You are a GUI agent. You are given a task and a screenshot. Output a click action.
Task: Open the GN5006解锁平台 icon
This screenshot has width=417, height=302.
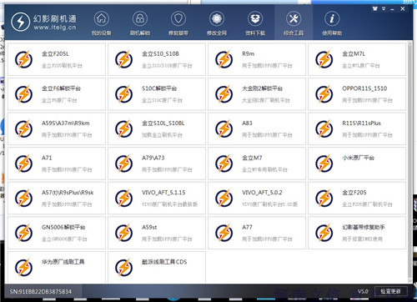coord(23,233)
